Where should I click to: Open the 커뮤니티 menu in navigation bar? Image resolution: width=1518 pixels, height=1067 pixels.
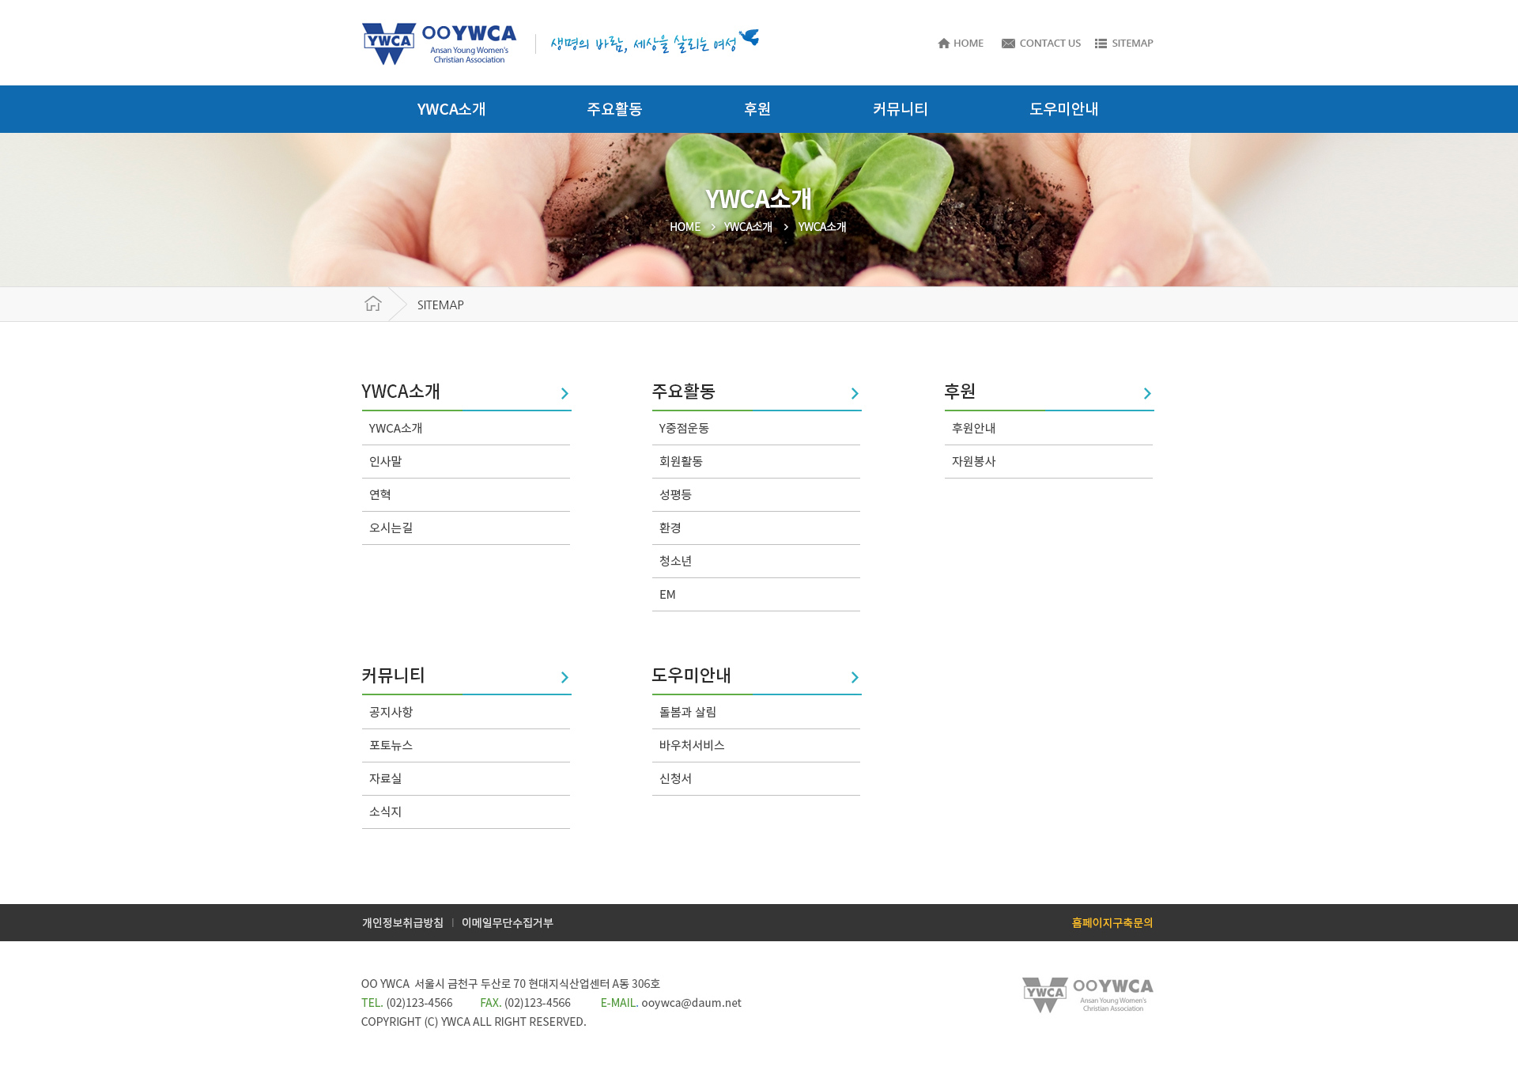coord(900,108)
